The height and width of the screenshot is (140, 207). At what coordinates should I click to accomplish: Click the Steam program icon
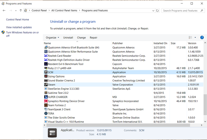click(x=46, y=85)
